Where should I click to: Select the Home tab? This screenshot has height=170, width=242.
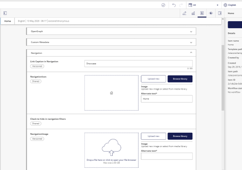(x=7, y=21)
